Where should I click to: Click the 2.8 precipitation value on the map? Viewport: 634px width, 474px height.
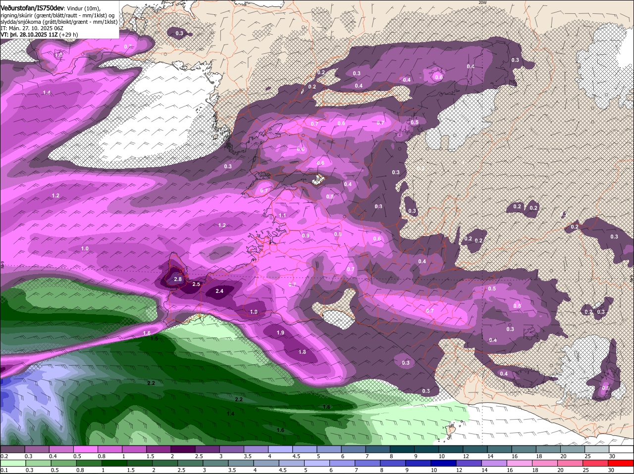(178, 279)
